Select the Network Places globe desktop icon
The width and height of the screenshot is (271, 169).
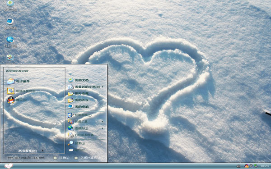pos(10,42)
